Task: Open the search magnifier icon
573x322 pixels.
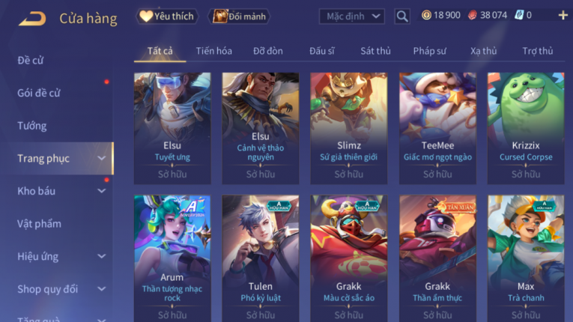Action: (402, 16)
